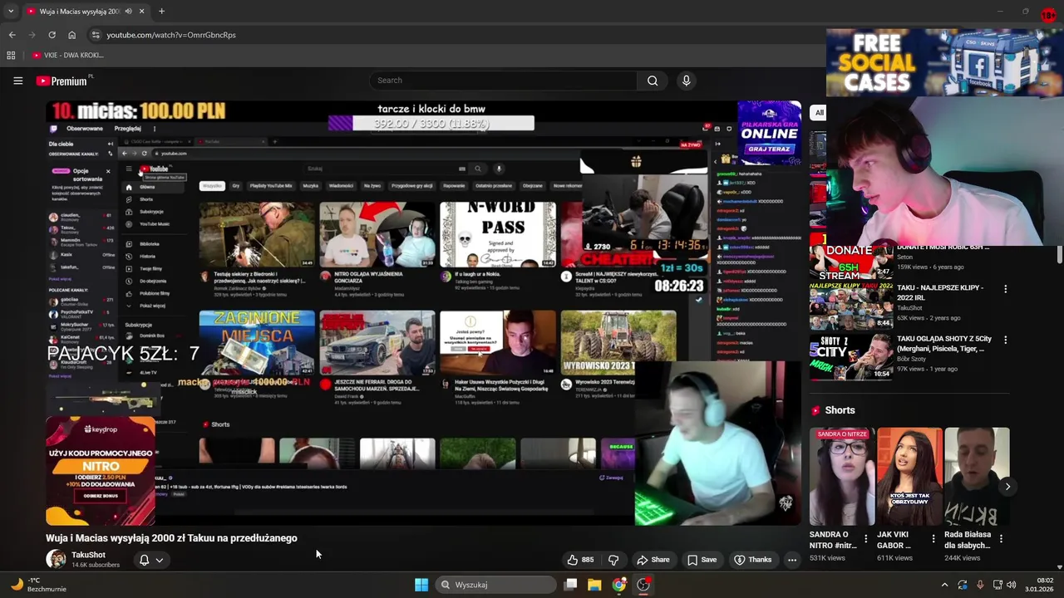Open more actions ellipsis under video
Viewport: 1064px width, 598px height.
(792, 560)
